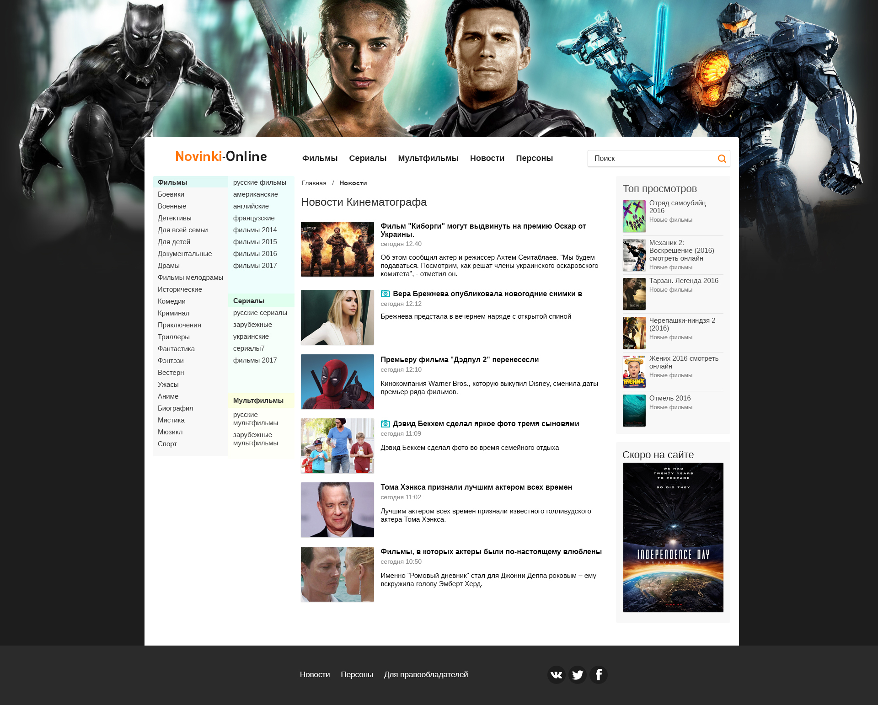The height and width of the screenshot is (705, 878).
Task: Open the VK social icon in footer
Action: (556, 675)
